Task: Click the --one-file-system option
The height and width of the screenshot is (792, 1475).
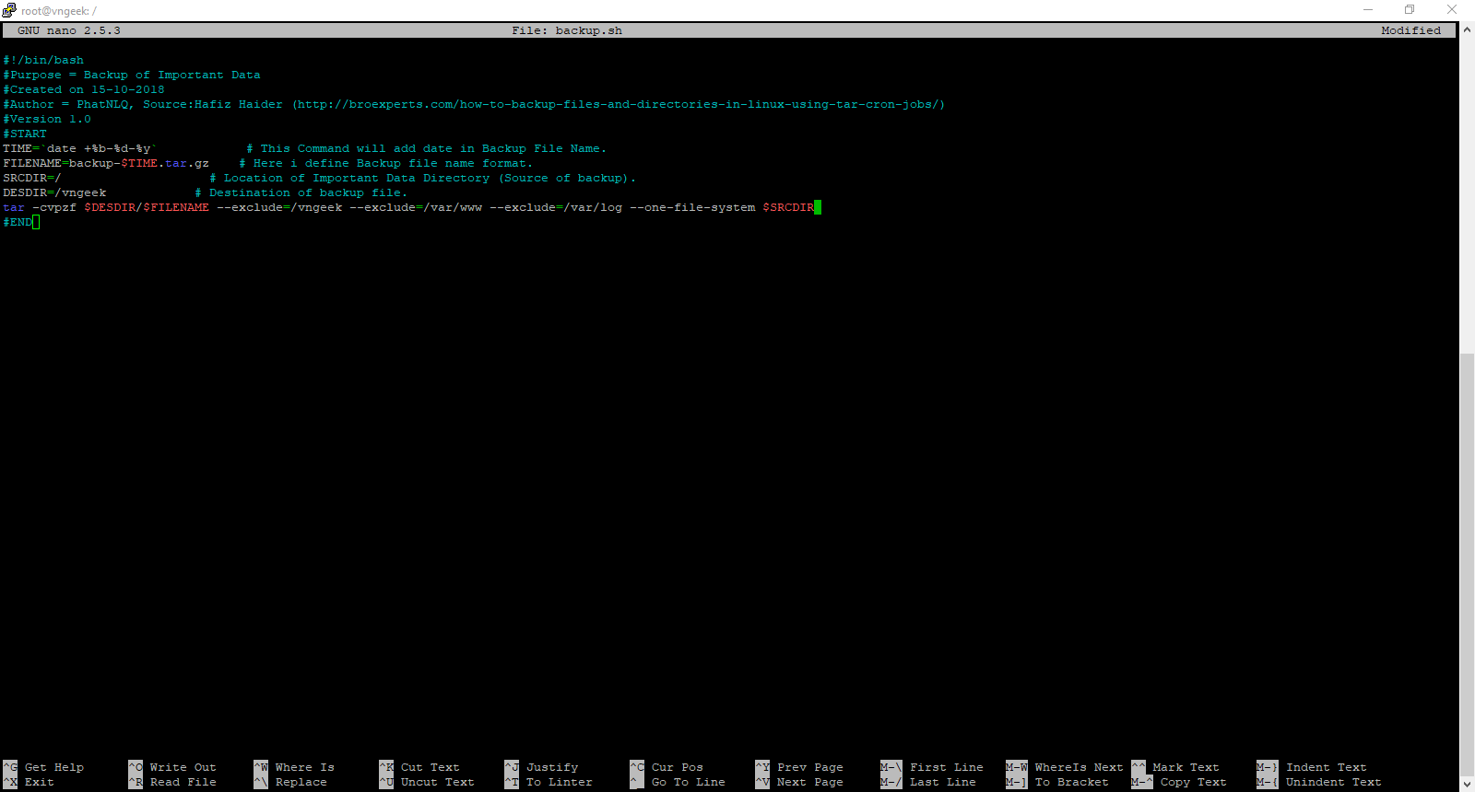Action: pyautogui.click(x=692, y=207)
